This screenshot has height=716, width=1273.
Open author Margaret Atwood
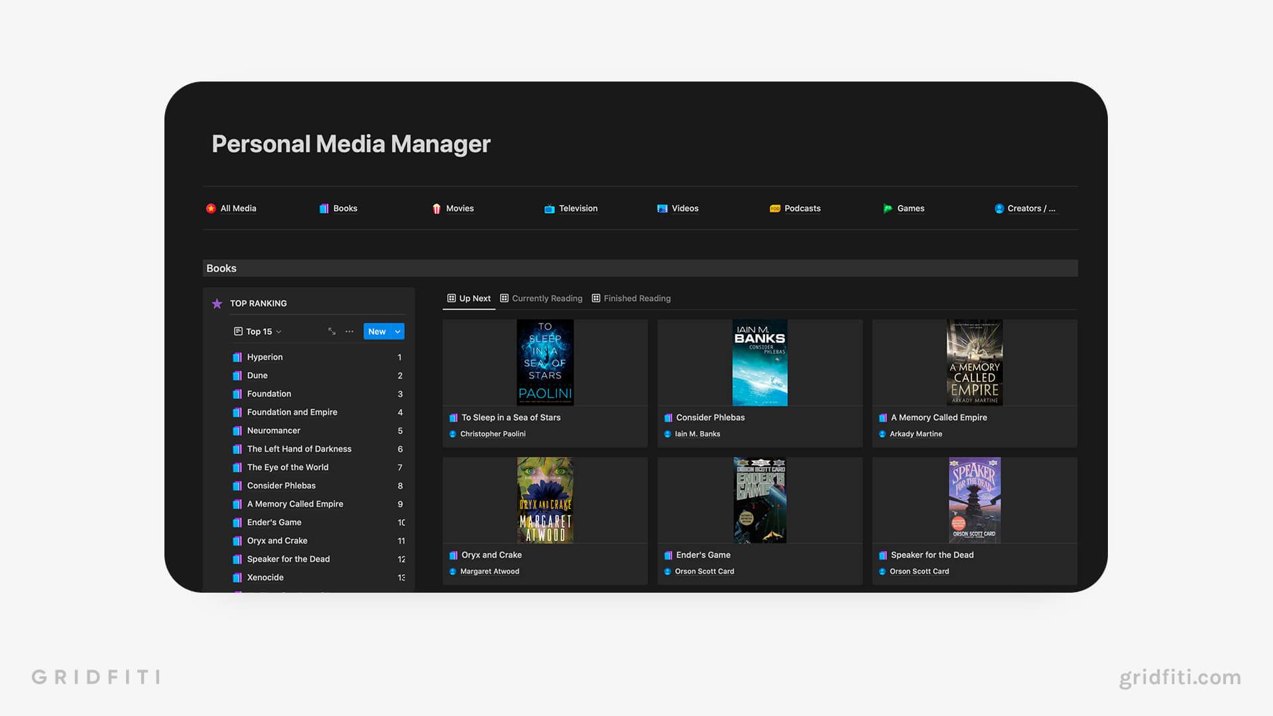tap(489, 571)
